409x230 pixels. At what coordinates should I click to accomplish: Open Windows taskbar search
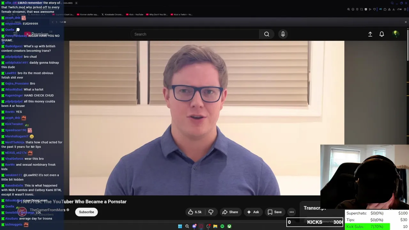187,226
